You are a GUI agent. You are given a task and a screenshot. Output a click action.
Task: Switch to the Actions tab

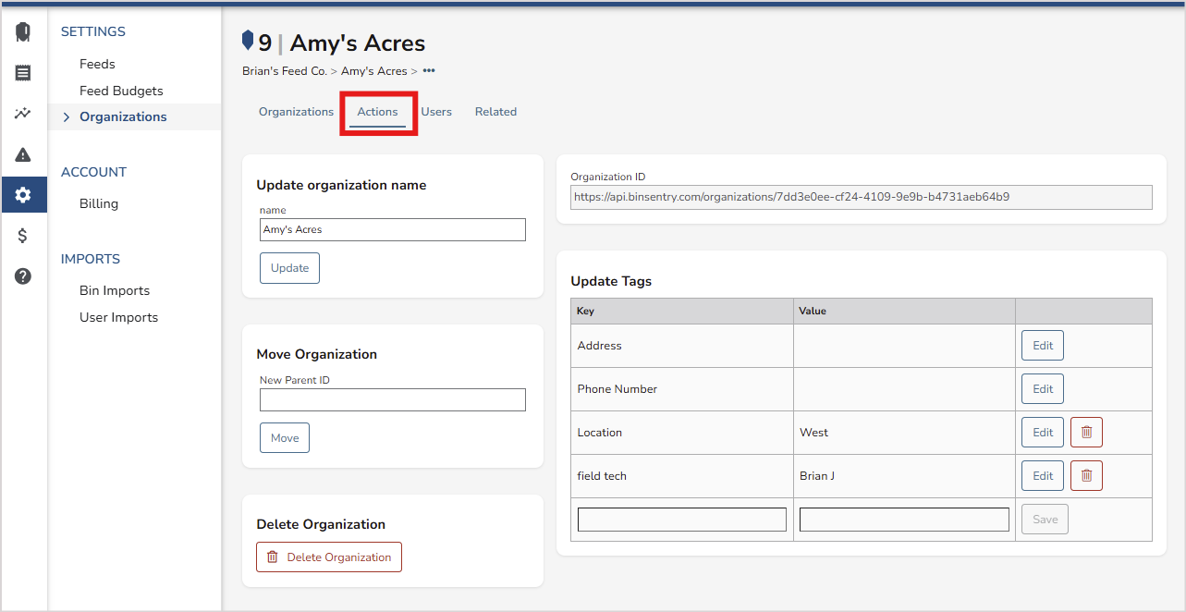[377, 112]
